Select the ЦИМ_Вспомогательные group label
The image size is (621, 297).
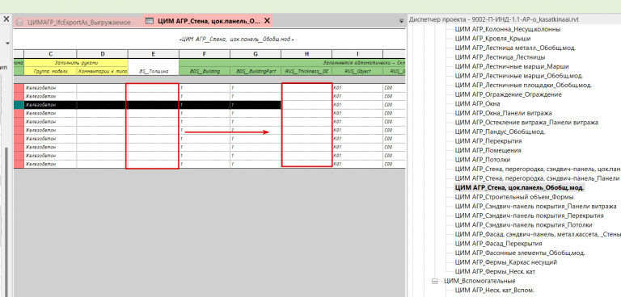[x=479, y=281]
